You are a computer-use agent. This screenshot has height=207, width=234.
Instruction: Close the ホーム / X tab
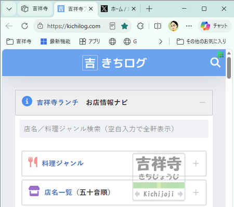tap(133, 9)
